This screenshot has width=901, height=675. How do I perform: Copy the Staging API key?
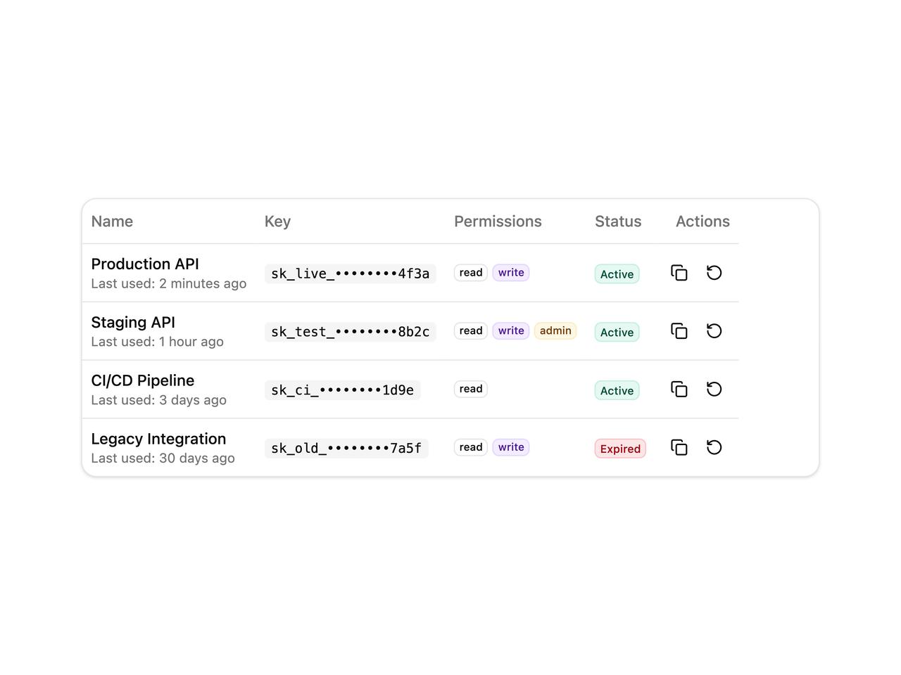coord(679,331)
